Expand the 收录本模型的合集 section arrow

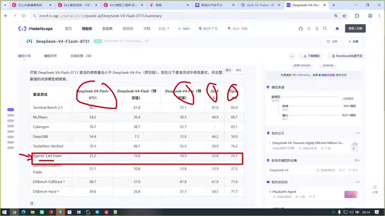tap(357, 160)
